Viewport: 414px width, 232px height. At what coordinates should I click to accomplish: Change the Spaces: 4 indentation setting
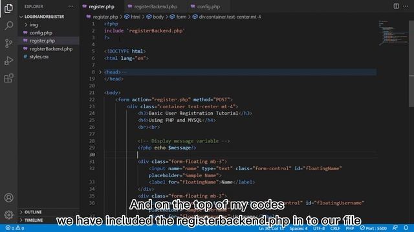point(298,228)
